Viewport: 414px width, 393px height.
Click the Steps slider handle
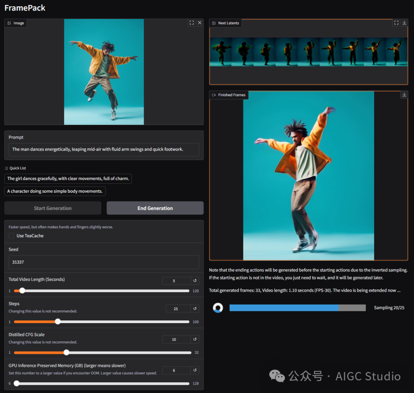[x=58, y=322]
